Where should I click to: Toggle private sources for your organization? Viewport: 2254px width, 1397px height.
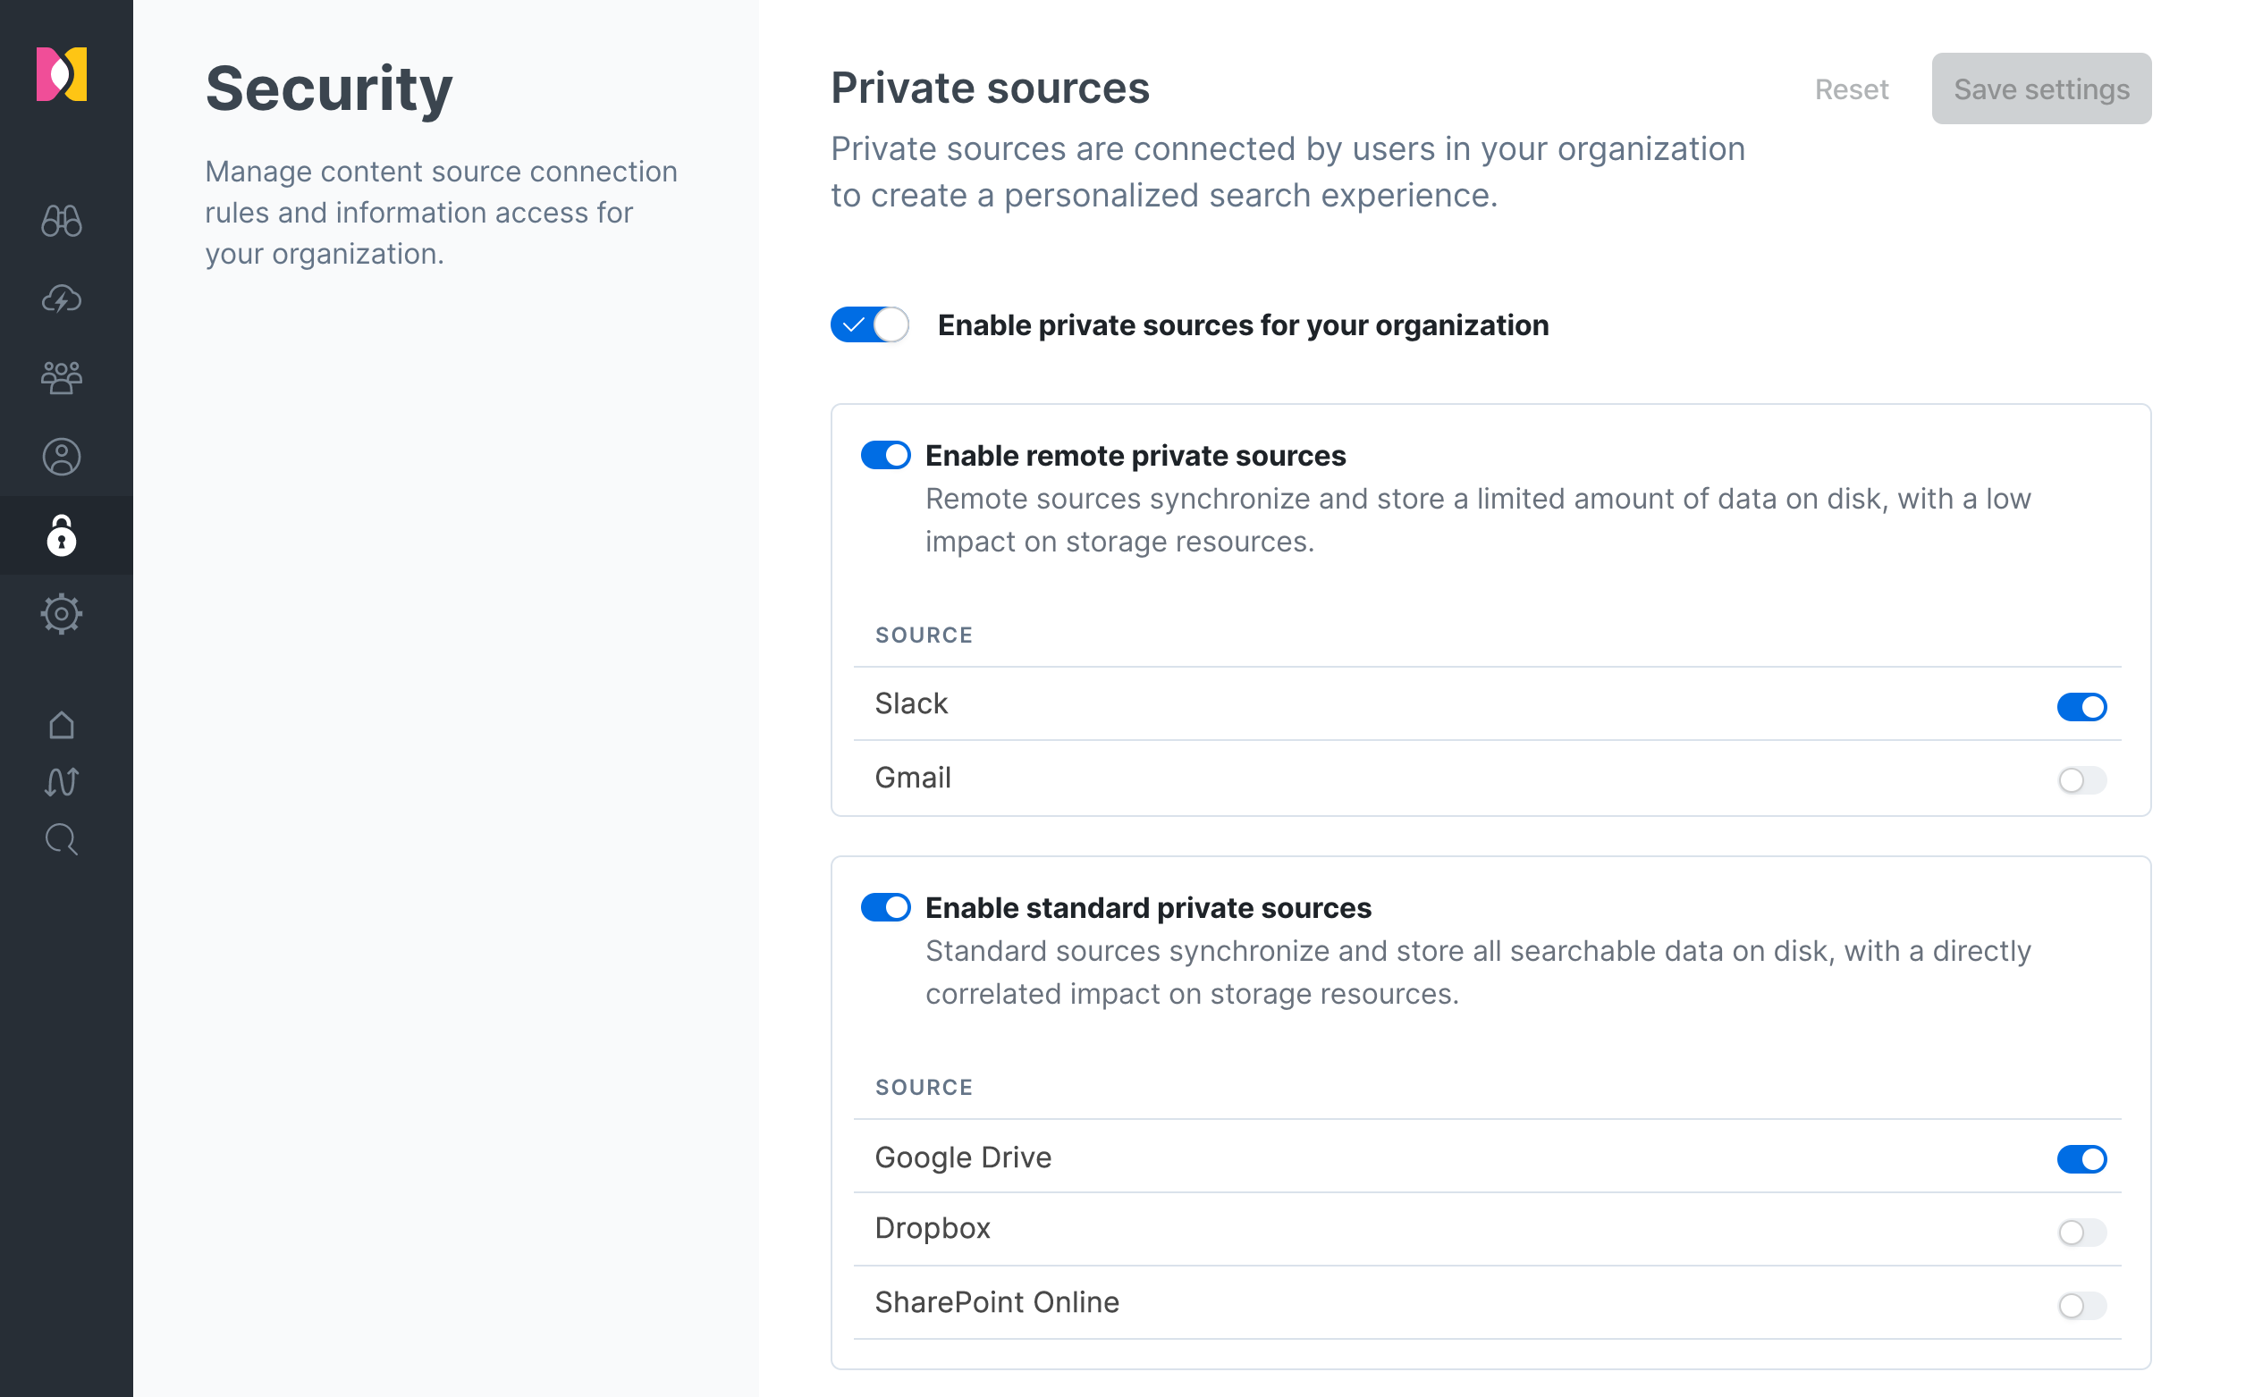(869, 325)
